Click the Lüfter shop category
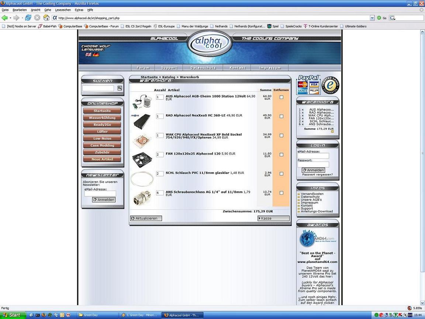Screen dimensions: 425x319 point(102,131)
